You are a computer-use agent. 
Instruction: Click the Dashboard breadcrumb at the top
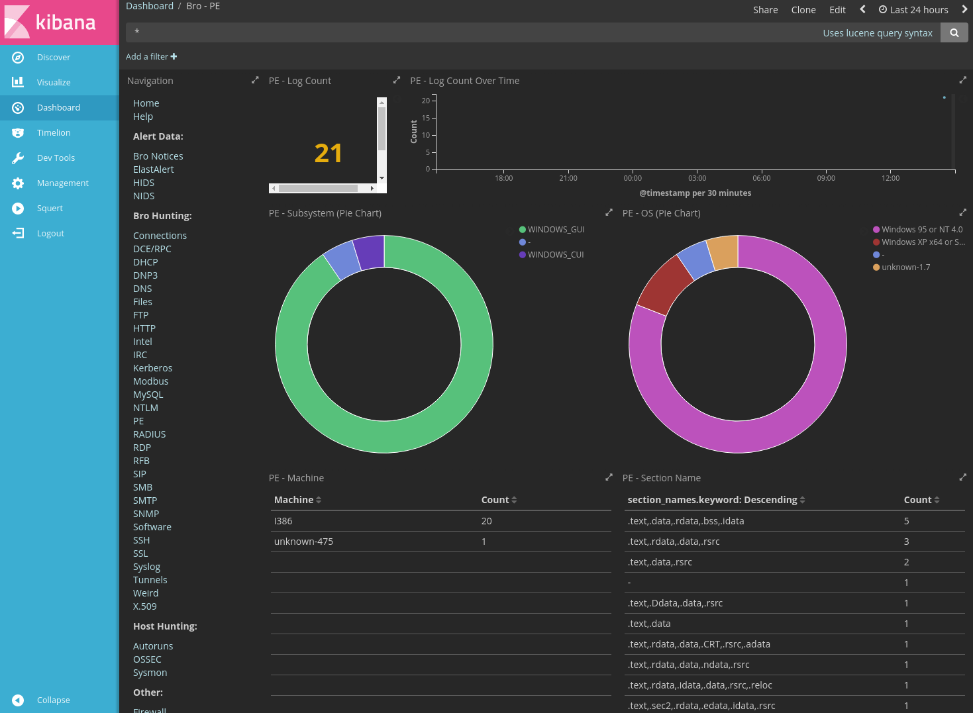150,6
